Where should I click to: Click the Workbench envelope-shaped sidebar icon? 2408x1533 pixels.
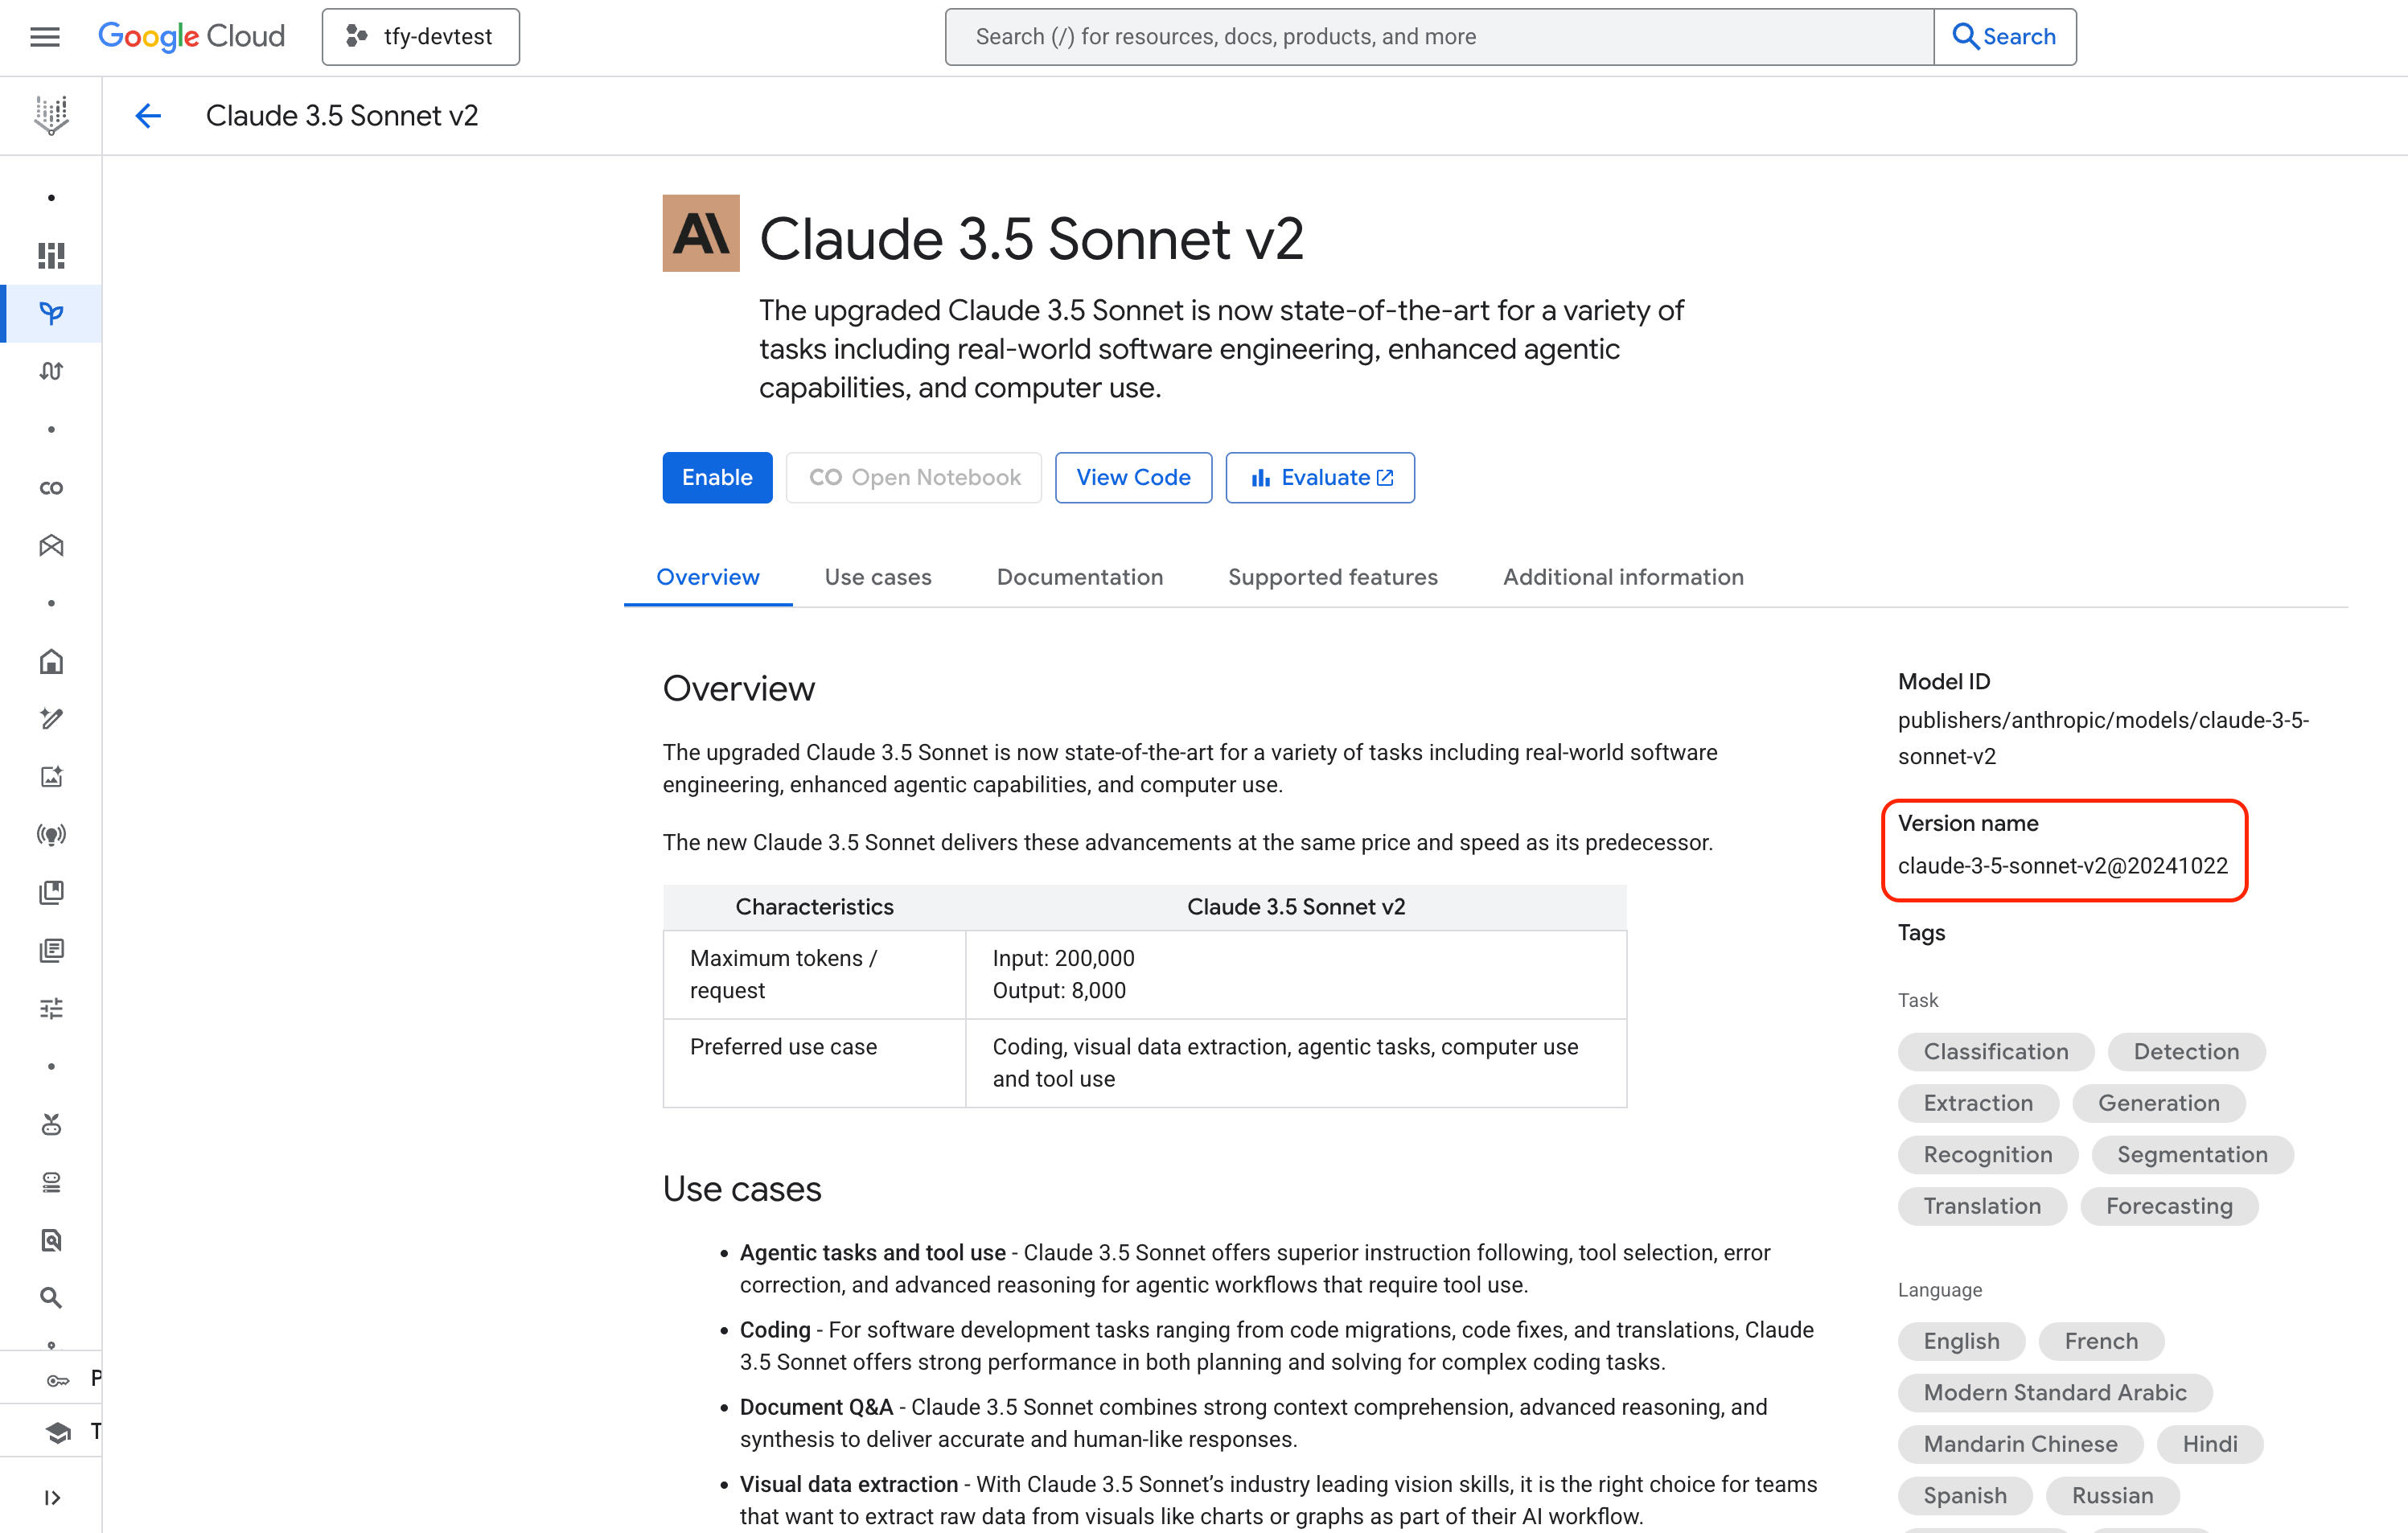(x=51, y=546)
